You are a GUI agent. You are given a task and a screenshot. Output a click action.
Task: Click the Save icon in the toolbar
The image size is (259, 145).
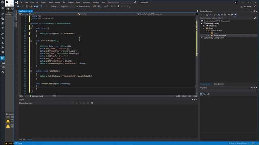[x=34, y=6]
